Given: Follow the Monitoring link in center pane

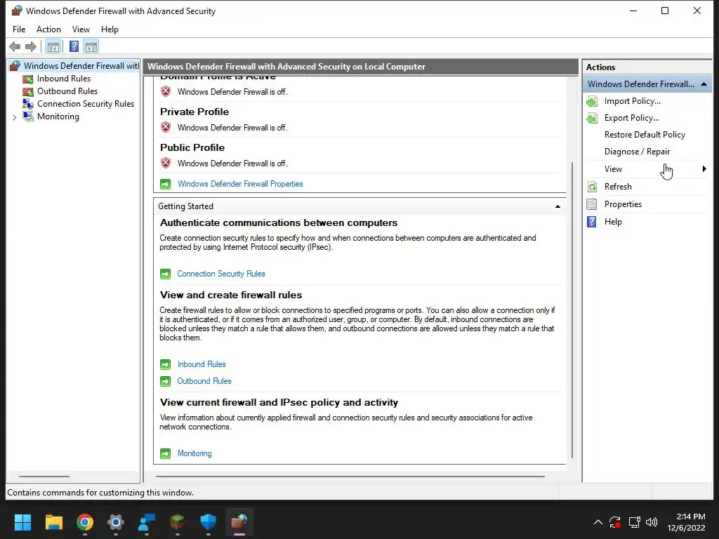Looking at the screenshot, I should (194, 453).
